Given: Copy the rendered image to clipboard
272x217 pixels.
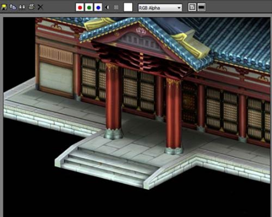Looking at the screenshot, I should click(13, 7).
